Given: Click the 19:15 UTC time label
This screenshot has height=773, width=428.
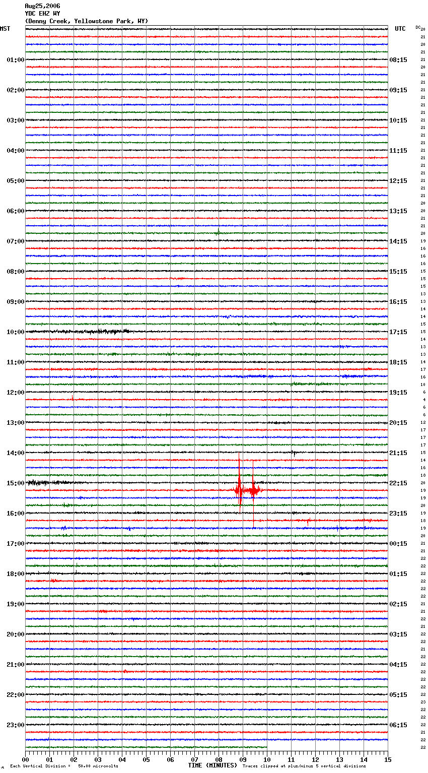Looking at the screenshot, I should click(x=398, y=393).
